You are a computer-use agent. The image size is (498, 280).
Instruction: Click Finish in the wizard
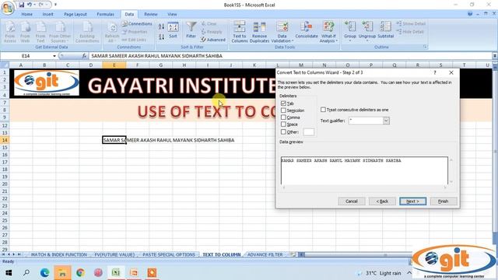pyautogui.click(x=444, y=201)
